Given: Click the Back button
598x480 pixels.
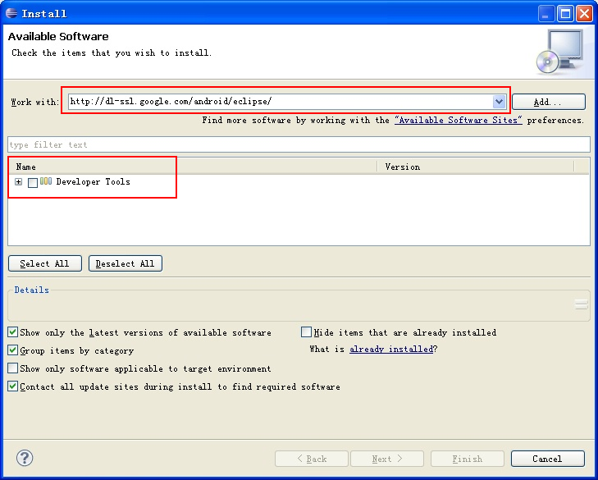Looking at the screenshot, I should pos(312,459).
